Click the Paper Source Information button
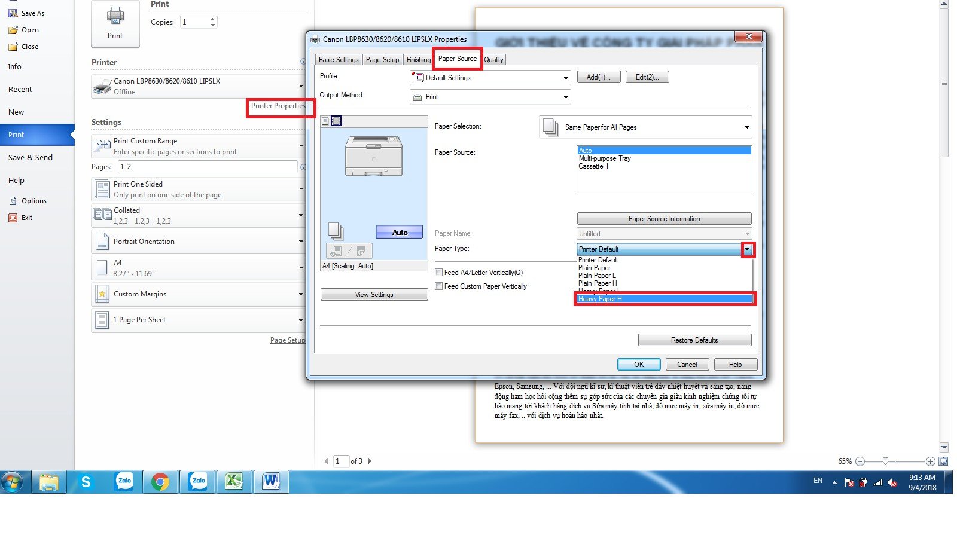This screenshot has height=538, width=957. pos(664,219)
